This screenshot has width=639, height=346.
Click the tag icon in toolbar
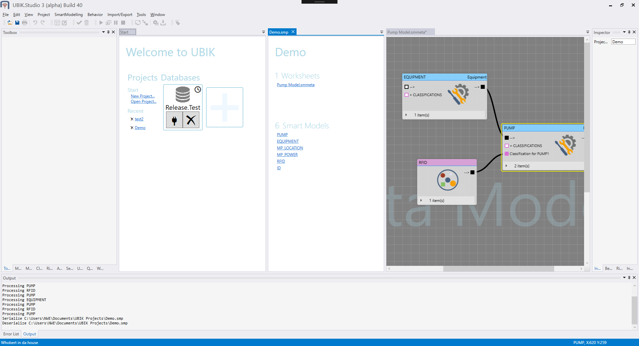point(178,23)
